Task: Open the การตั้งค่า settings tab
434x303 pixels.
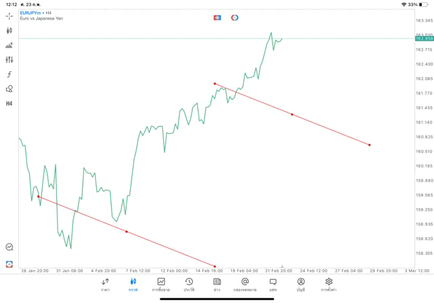Action: click(x=329, y=285)
